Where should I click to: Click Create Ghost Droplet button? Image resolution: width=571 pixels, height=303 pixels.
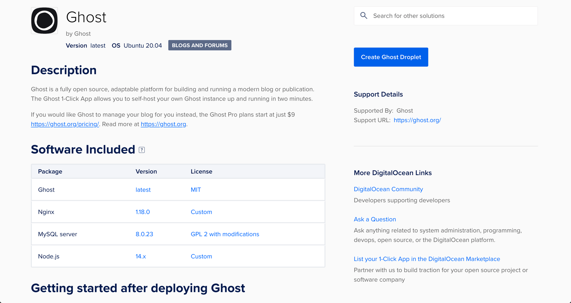pos(391,57)
